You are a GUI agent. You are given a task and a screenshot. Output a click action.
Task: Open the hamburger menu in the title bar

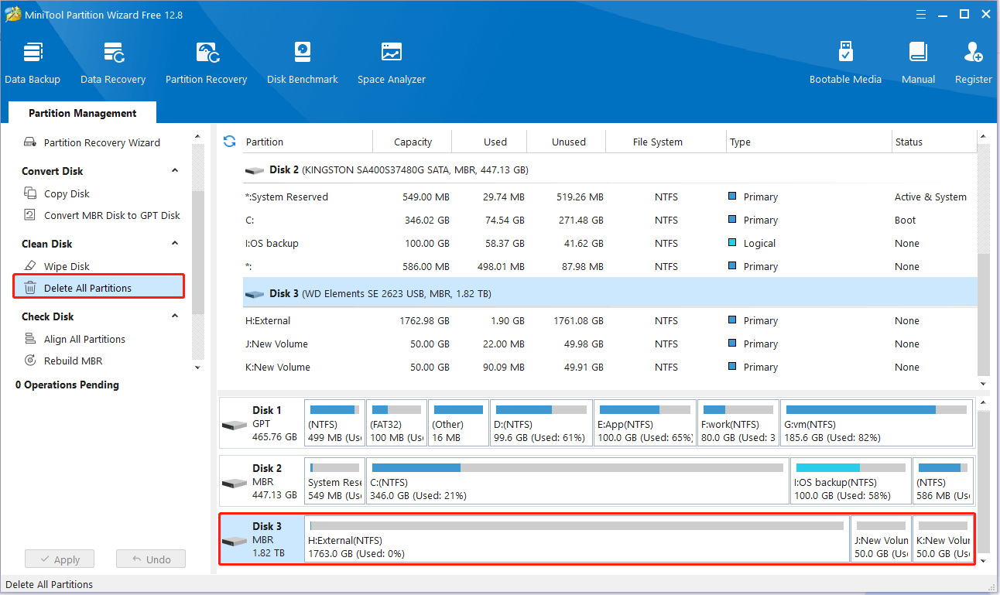click(x=921, y=14)
